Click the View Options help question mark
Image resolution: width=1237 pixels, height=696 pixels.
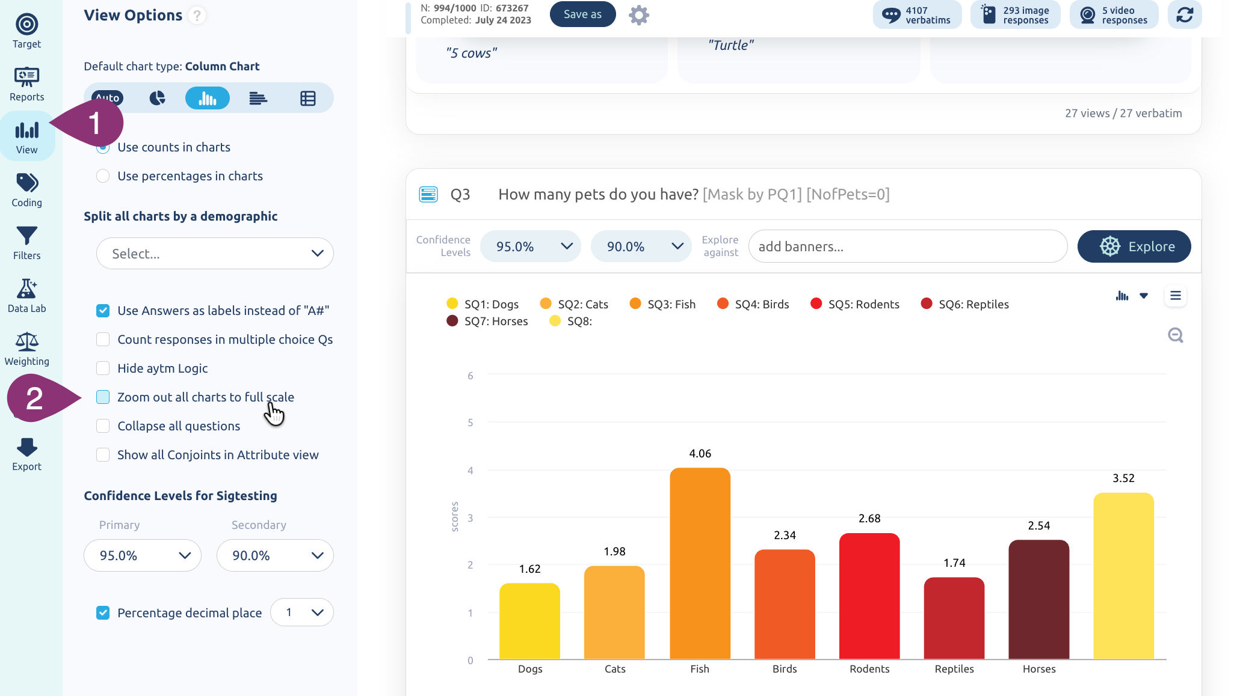pos(197,15)
